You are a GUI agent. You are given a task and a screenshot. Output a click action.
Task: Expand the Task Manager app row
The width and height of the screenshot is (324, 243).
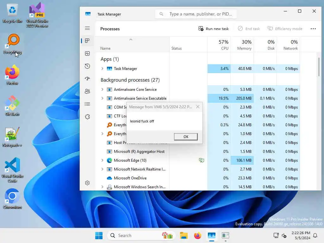(x=102, y=68)
